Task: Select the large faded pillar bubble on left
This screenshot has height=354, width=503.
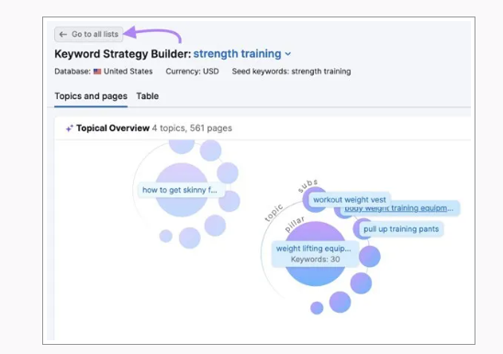Action: point(182,190)
